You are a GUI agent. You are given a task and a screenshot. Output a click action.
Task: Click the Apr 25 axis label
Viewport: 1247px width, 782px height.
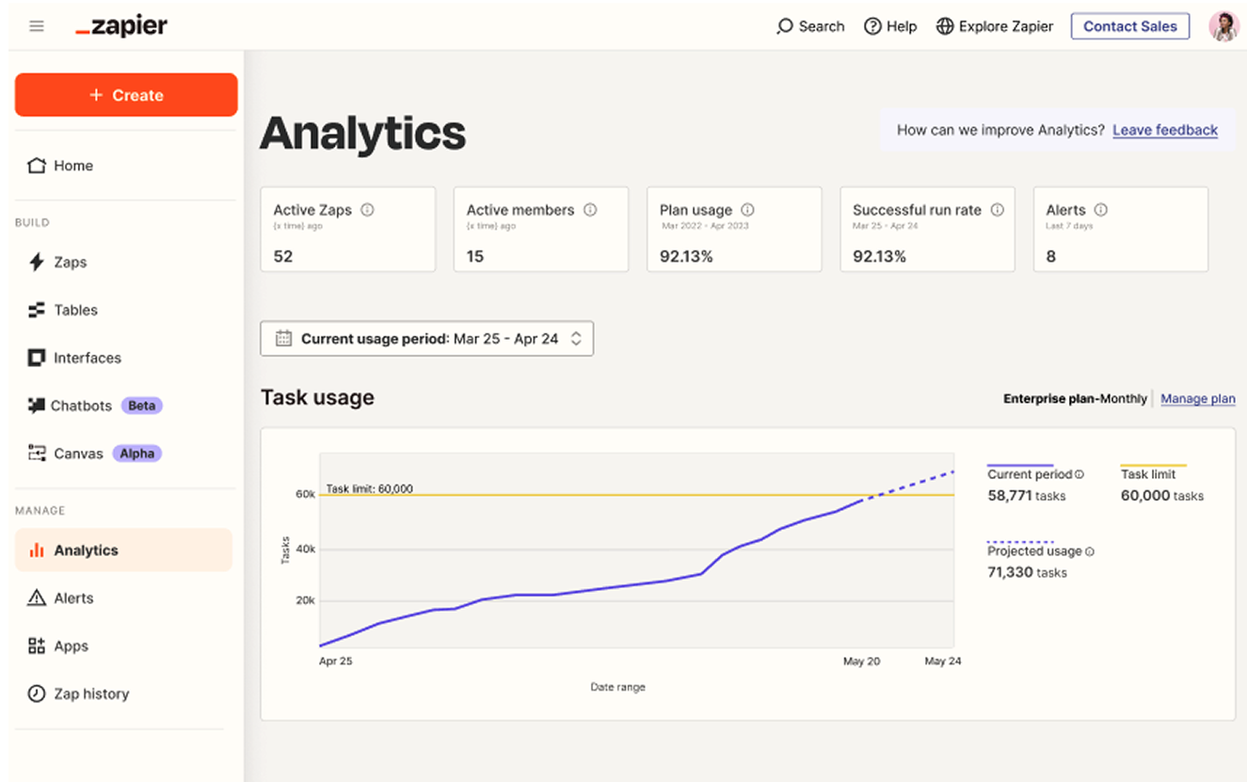pos(336,662)
